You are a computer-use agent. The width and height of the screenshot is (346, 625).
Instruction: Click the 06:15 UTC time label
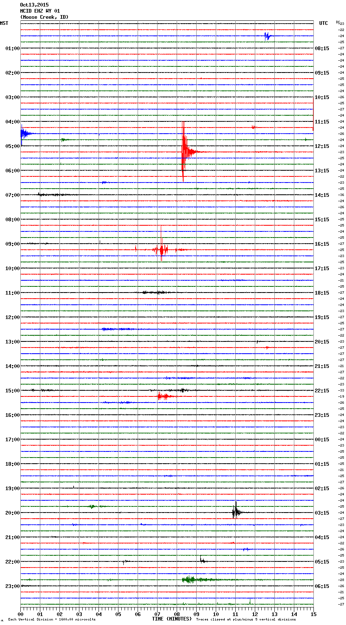point(322,586)
